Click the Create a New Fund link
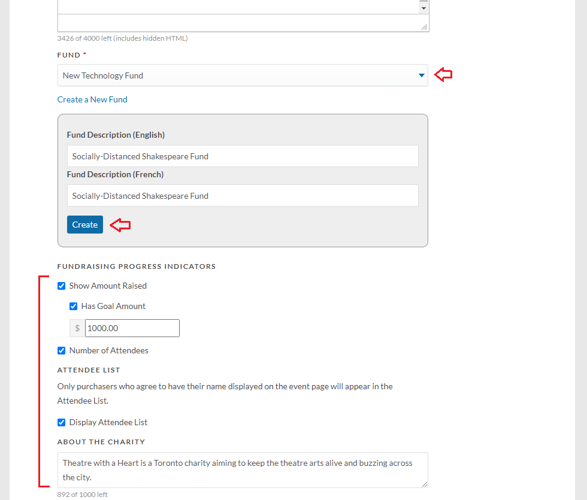The width and height of the screenshot is (587, 500). (92, 99)
